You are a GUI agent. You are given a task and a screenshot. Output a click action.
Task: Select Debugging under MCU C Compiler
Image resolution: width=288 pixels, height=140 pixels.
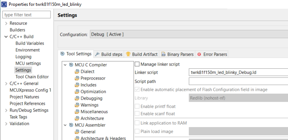[92, 98]
